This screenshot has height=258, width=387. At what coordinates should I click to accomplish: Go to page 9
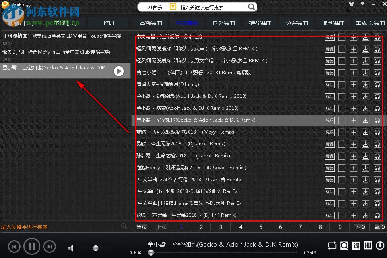point(340,227)
